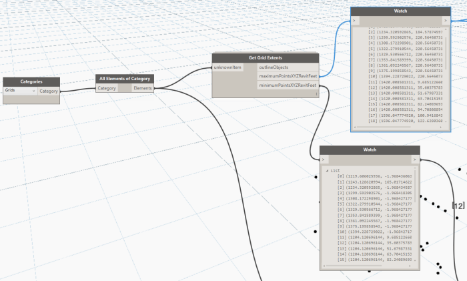The image size is (467, 281).
Task: Select the All Elements of Category header
Action: [x=124, y=78]
